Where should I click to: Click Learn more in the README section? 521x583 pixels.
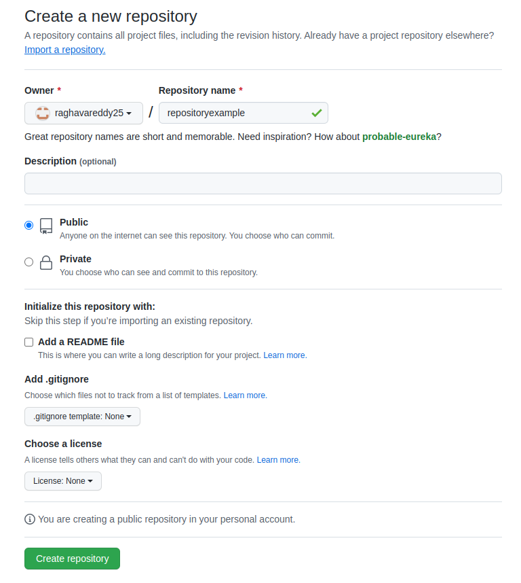284,355
